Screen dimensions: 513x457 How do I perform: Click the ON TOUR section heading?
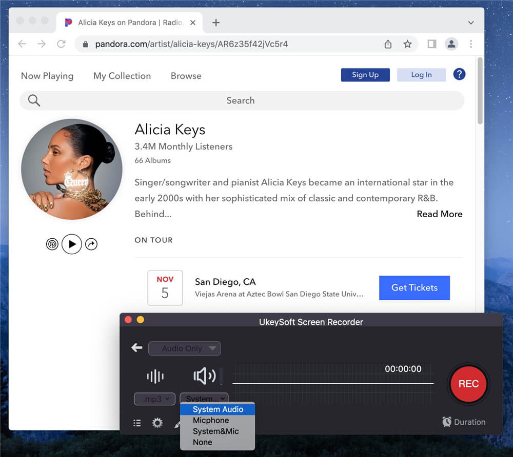pos(153,240)
